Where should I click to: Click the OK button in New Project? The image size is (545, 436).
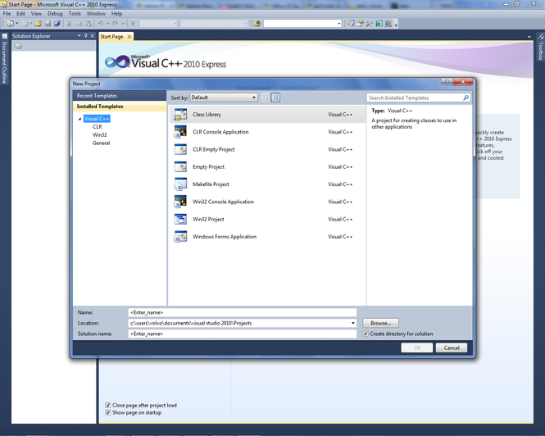[x=417, y=347]
